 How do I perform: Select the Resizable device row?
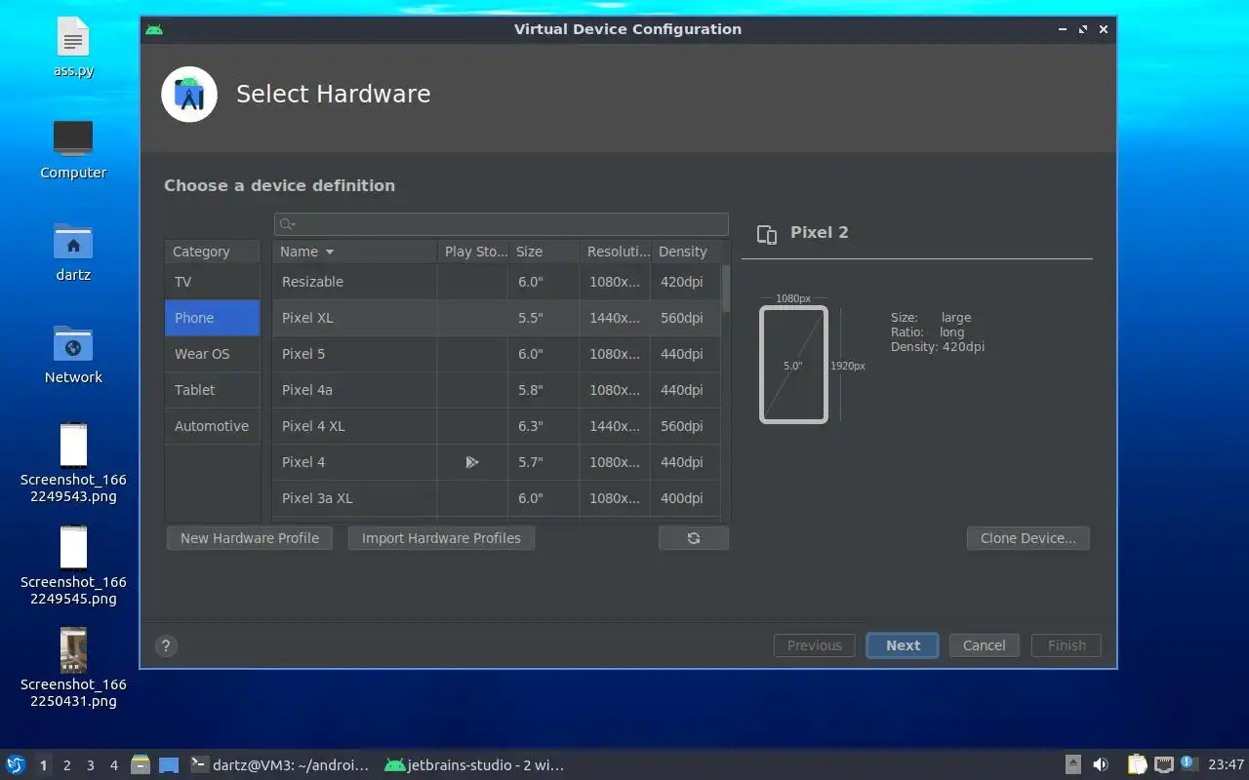tap(497, 282)
